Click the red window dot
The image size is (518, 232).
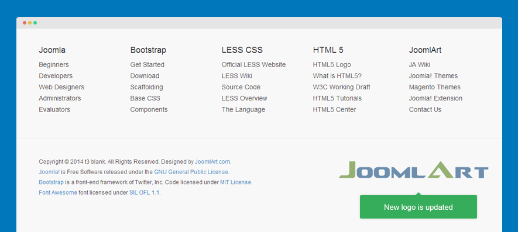[25, 23]
